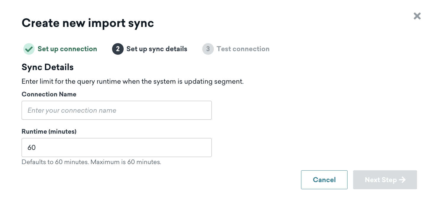Viewport: 433px width, 204px height.
Task: Cancel the new import sync
Action: [324, 180]
